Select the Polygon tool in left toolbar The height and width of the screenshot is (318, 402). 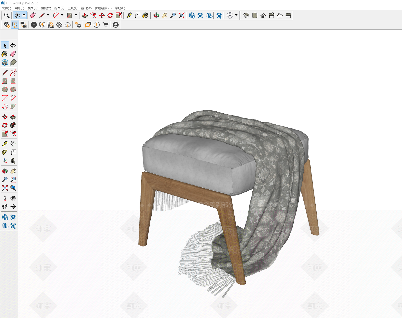[x=13, y=89]
